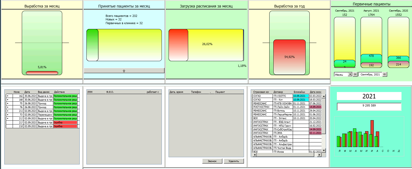Select the РОСГОССТРАХ row in insurance table
Screen dimensions: 412x169
point(261,107)
